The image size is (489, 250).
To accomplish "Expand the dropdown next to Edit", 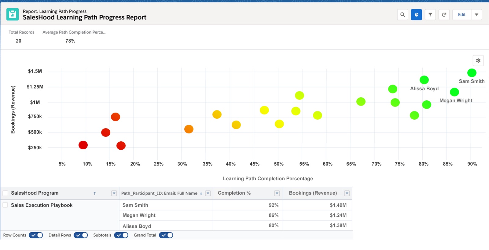I will point(476,15).
